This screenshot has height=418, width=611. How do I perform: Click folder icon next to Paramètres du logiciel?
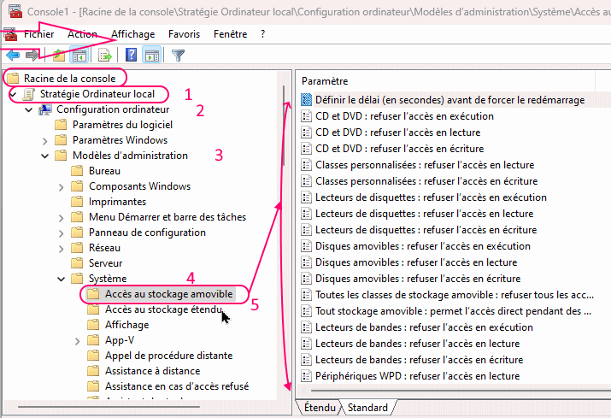61,125
